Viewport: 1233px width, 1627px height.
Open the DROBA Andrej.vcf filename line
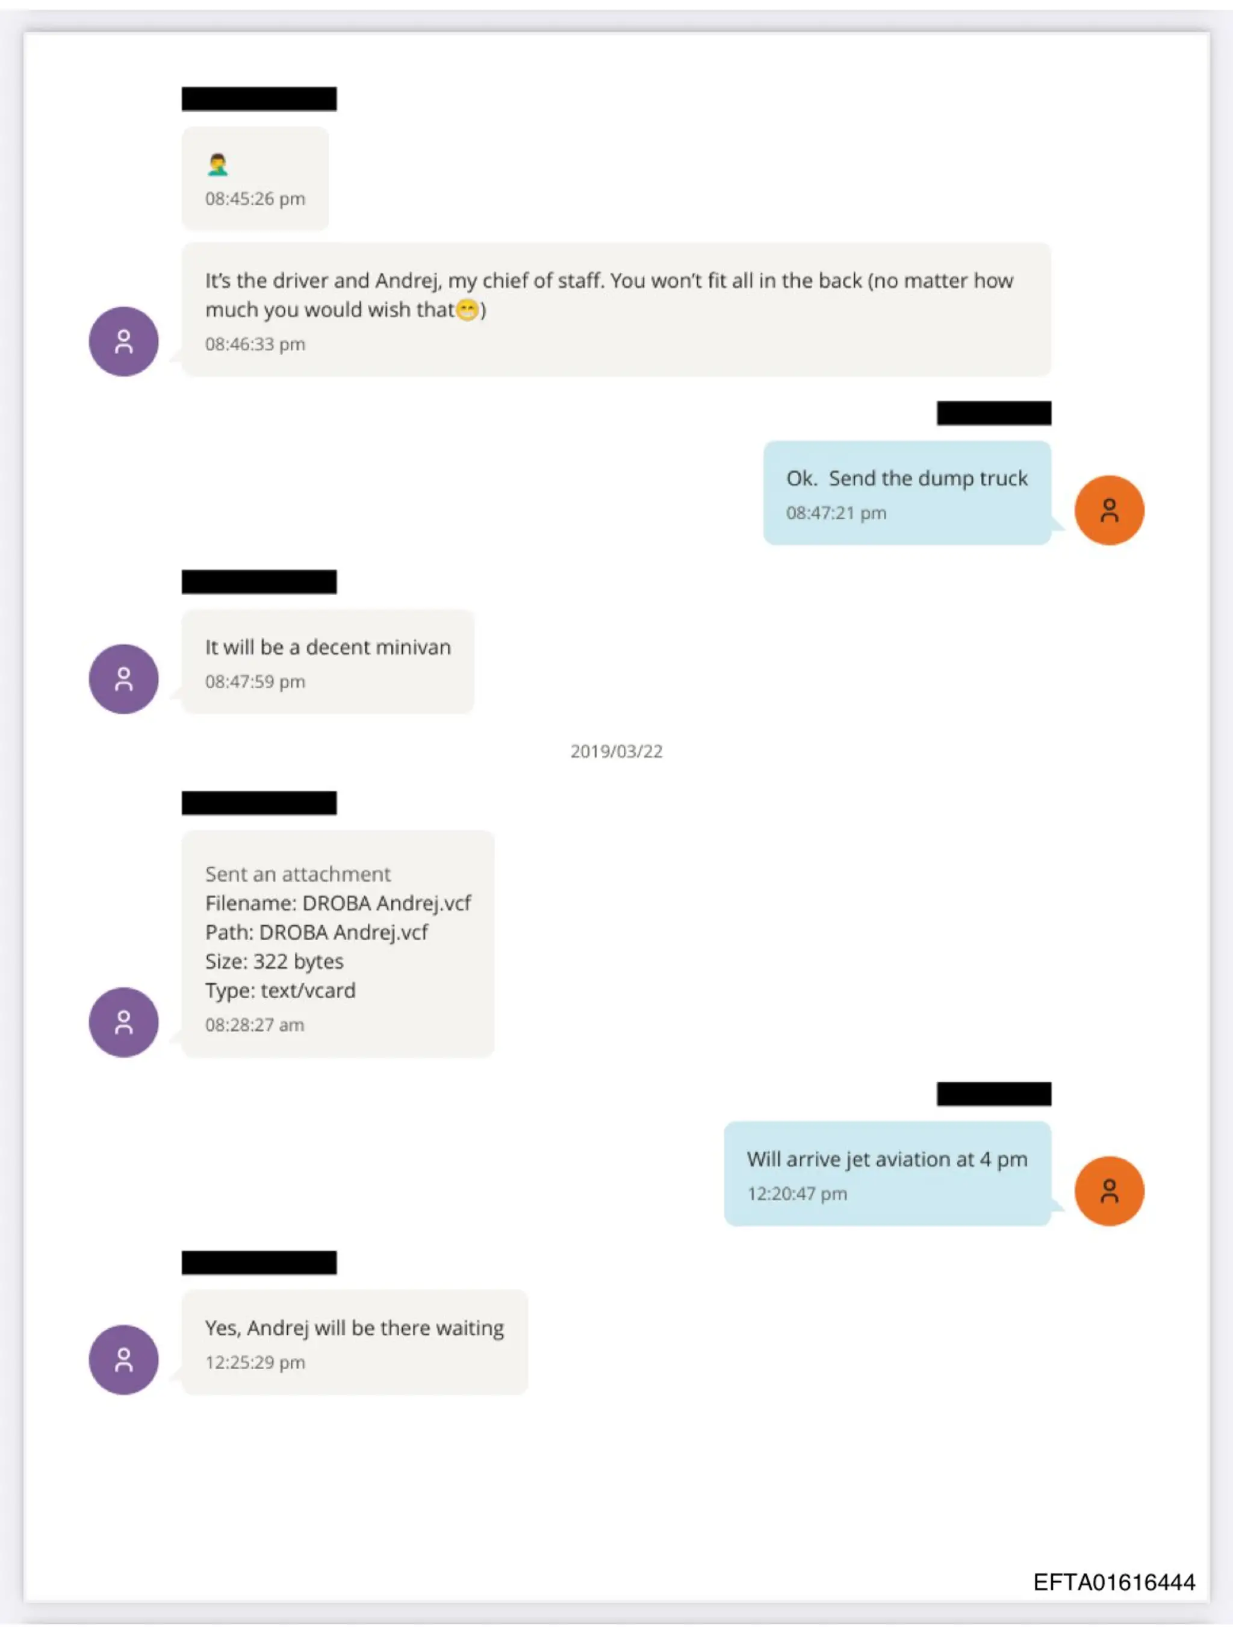click(338, 902)
